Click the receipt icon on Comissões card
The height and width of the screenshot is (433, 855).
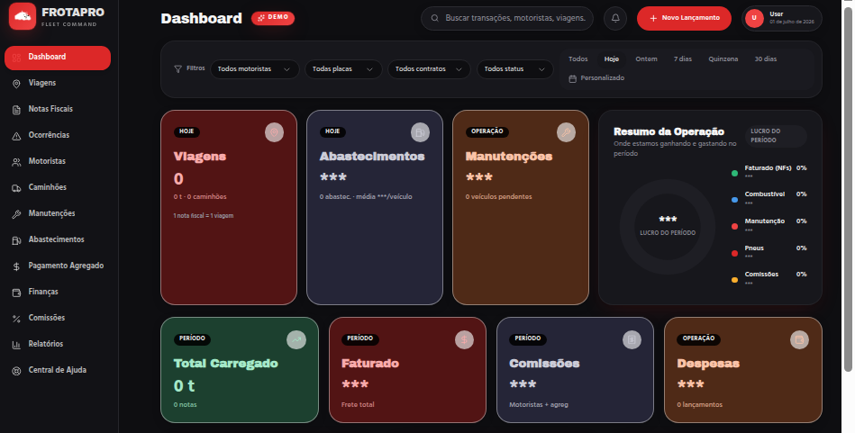click(x=632, y=340)
